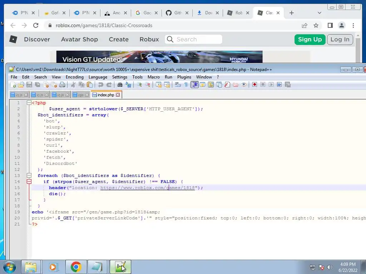Viewport: 366px width, 274px height.
Task: Cut selection with scissors icon
Action: (x=73, y=85)
